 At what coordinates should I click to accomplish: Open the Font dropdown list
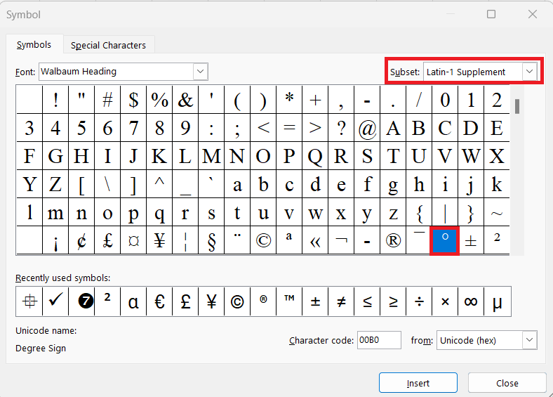click(200, 72)
